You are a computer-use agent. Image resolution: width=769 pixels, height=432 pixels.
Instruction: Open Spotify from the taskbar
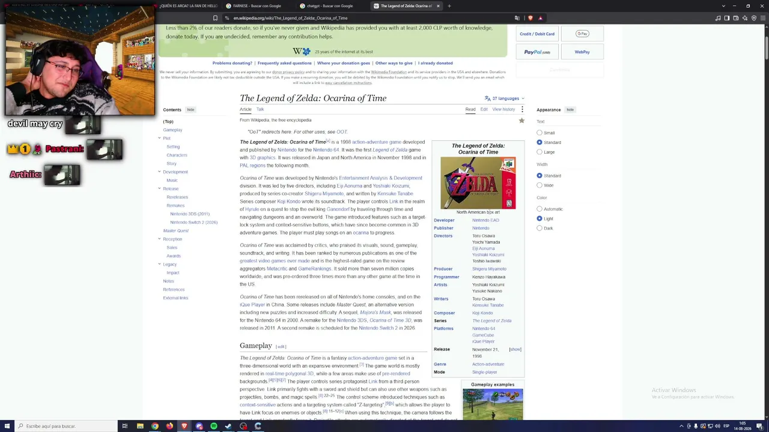tap(214, 426)
